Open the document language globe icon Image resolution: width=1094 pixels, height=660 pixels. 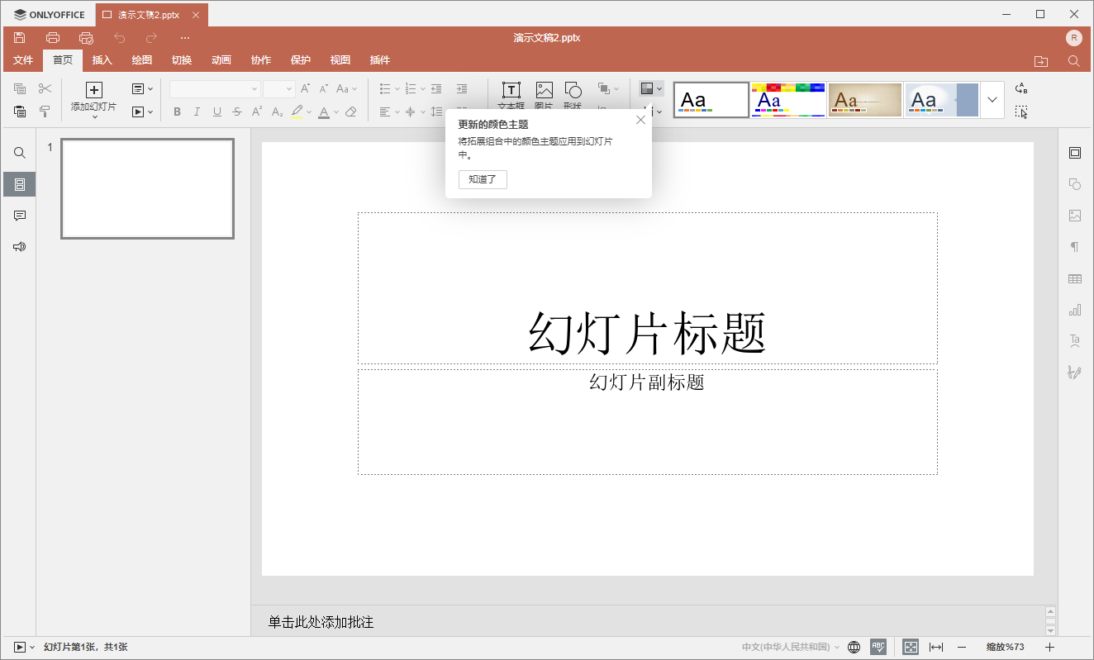click(854, 648)
